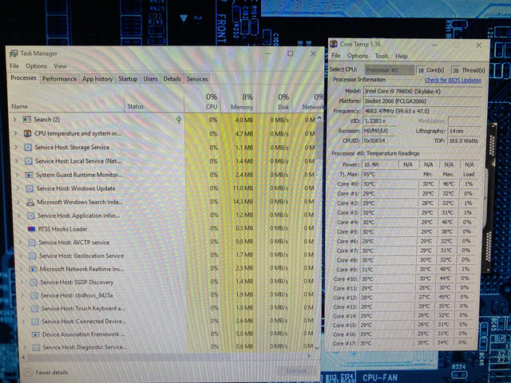Click the Tj. Max value field 95°C
Viewport: 511px width, 383px height.
point(390,174)
